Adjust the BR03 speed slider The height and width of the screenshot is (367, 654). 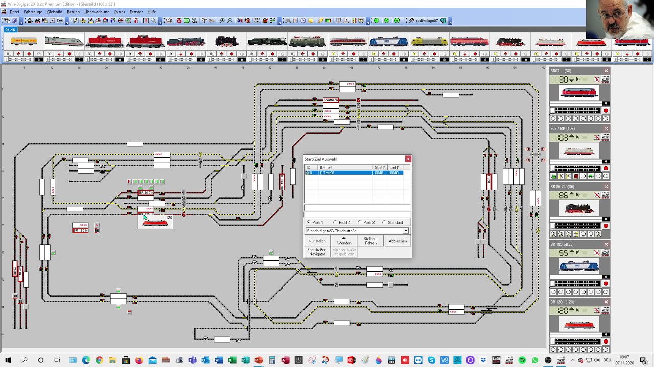pos(576,111)
